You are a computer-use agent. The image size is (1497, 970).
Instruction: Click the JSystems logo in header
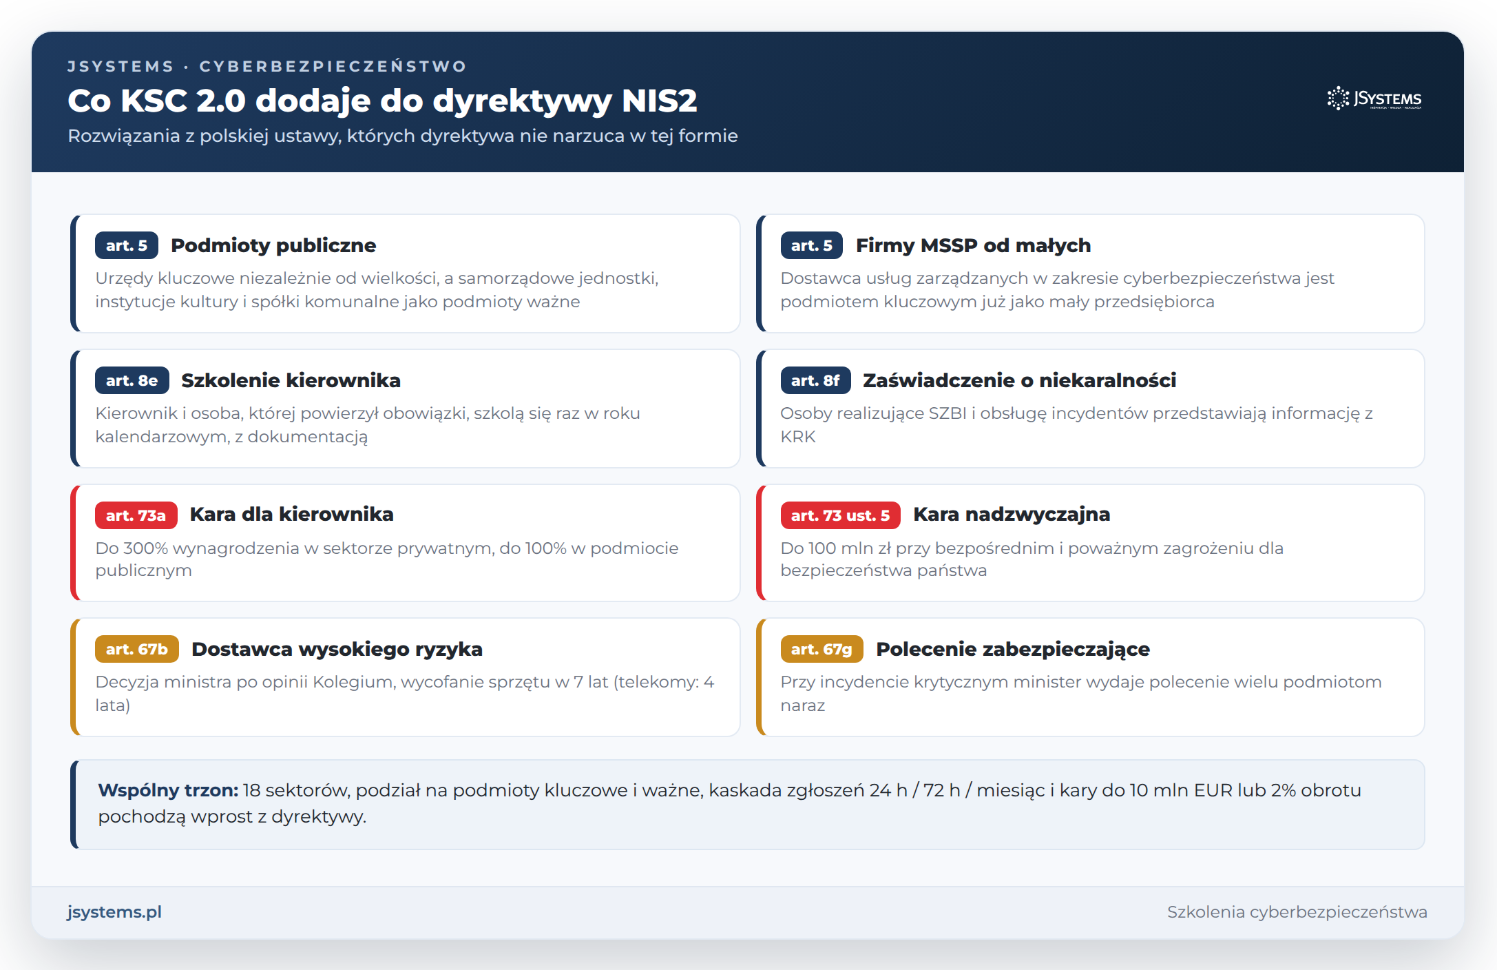[1374, 99]
